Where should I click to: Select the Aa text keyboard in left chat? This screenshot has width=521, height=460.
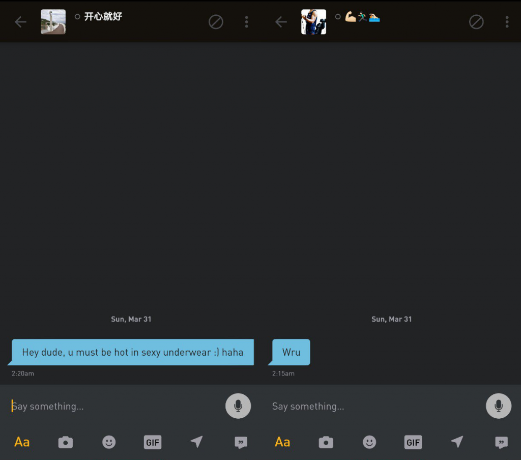[22, 442]
